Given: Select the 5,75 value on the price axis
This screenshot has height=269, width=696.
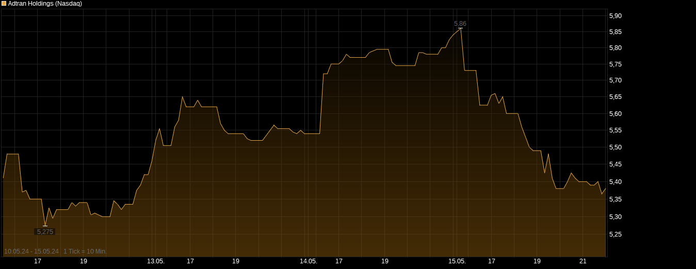Looking at the screenshot, I should point(615,64).
